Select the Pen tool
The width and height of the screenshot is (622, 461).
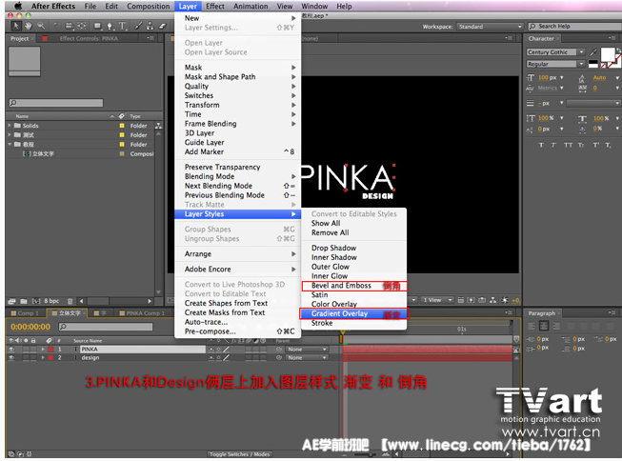110,26
